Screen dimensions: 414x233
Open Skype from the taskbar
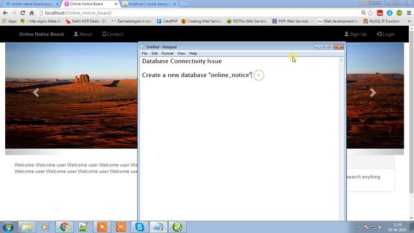(x=140, y=227)
